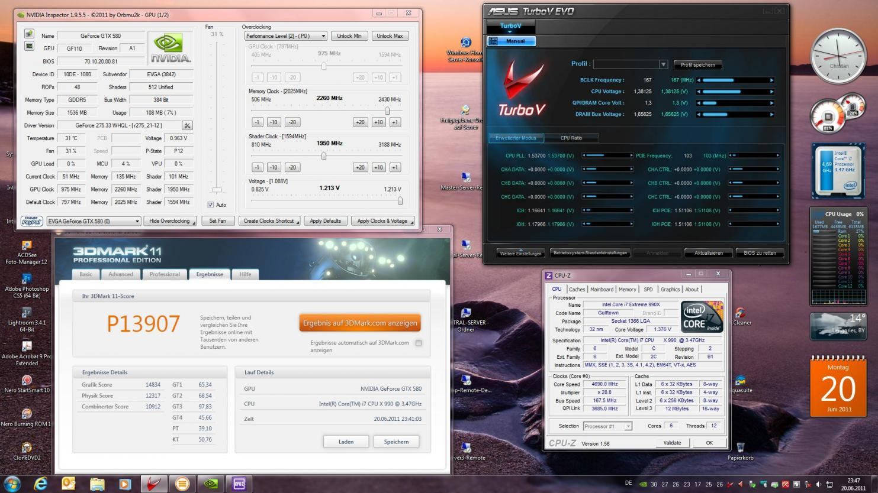
Task: Switch to CPU-Z taskbar icon
Action: (x=239, y=484)
